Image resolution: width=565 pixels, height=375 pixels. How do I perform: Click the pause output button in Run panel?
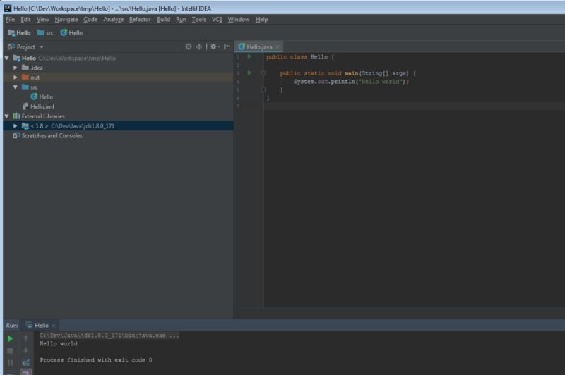click(10, 363)
